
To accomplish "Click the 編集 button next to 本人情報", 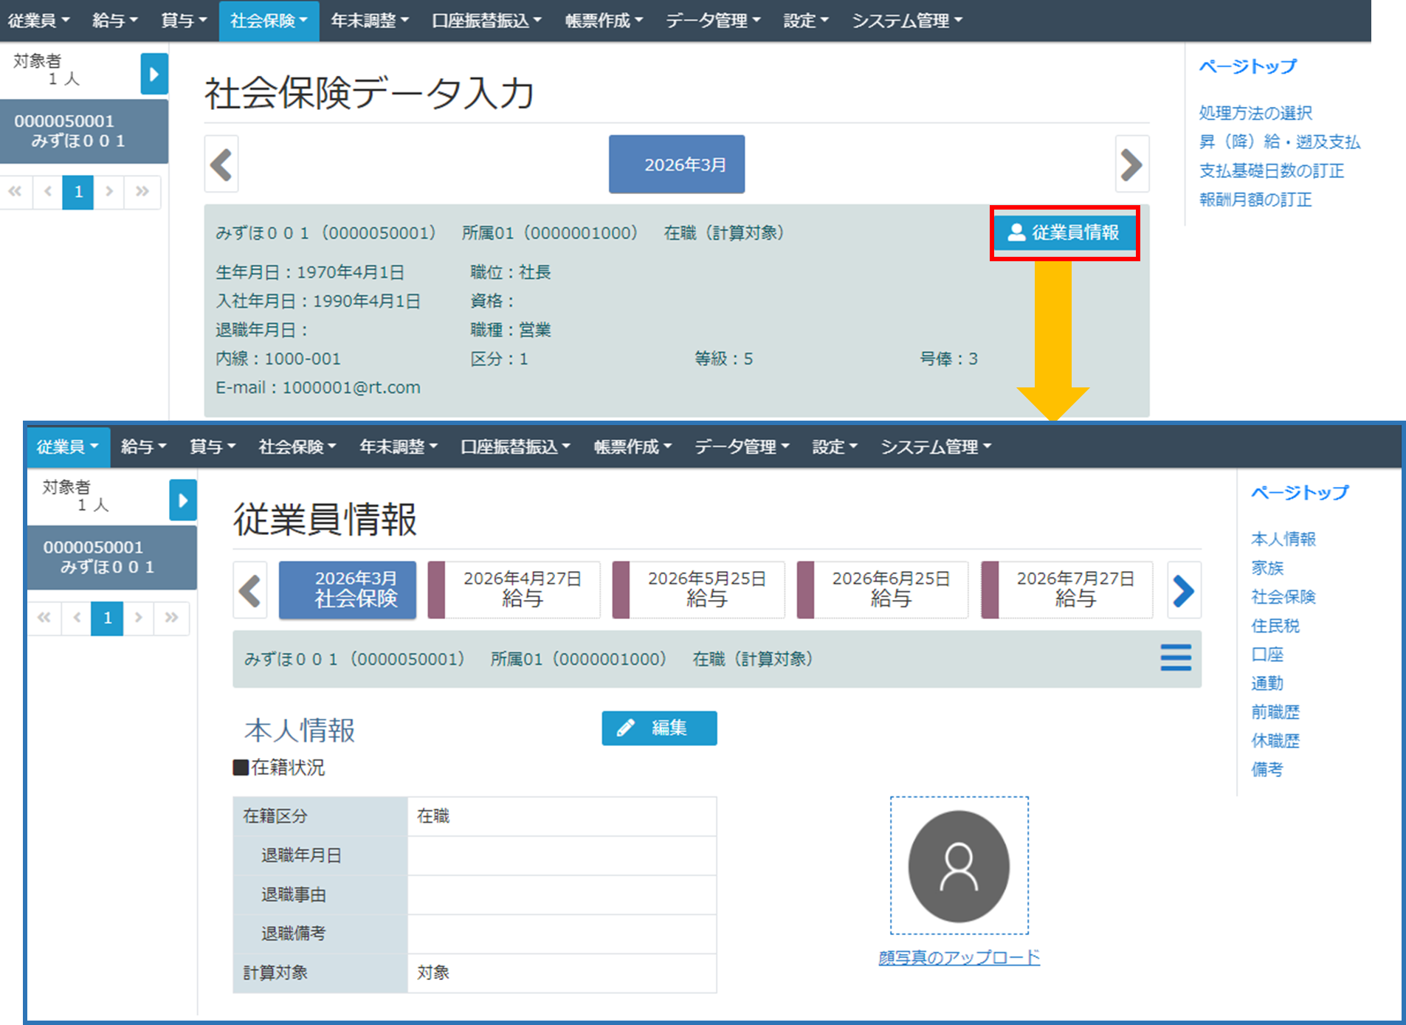I will point(658,728).
